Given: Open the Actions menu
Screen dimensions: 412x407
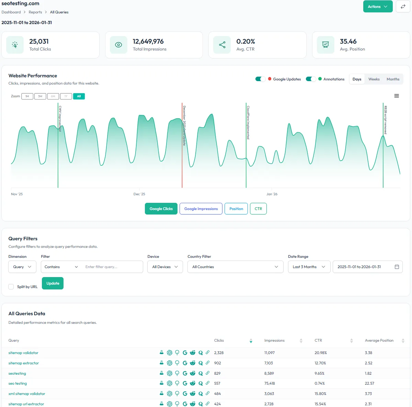Looking at the screenshot, I should [378, 6].
